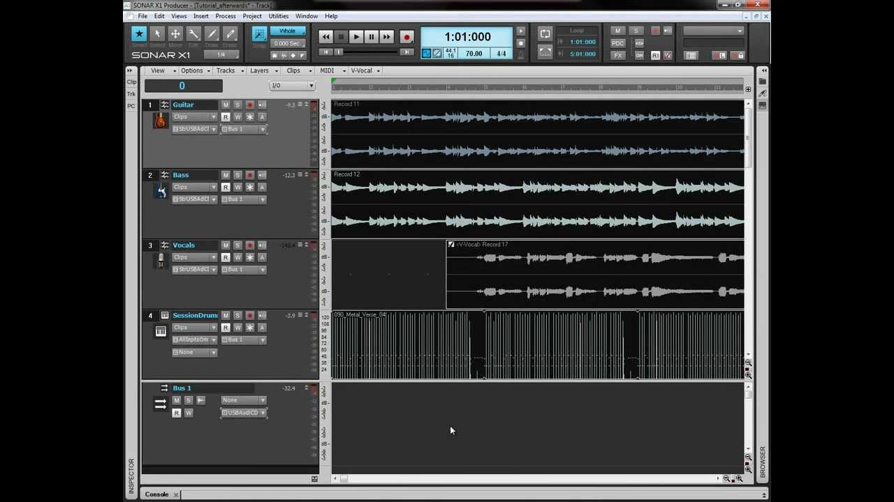Select the Draw pencil tool
This screenshot has height=502, width=894.
pyautogui.click(x=212, y=33)
